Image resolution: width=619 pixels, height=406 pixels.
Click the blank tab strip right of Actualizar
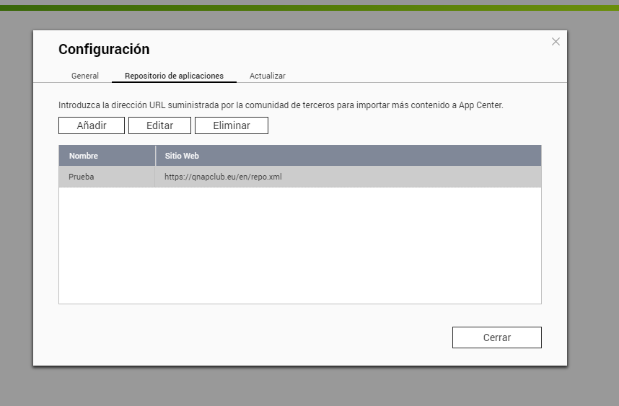click(426, 76)
